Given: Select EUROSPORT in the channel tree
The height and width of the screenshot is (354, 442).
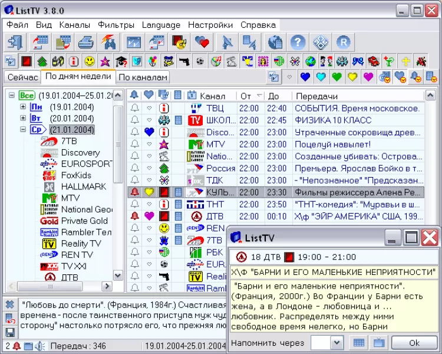Looking at the screenshot, I should point(83,164).
